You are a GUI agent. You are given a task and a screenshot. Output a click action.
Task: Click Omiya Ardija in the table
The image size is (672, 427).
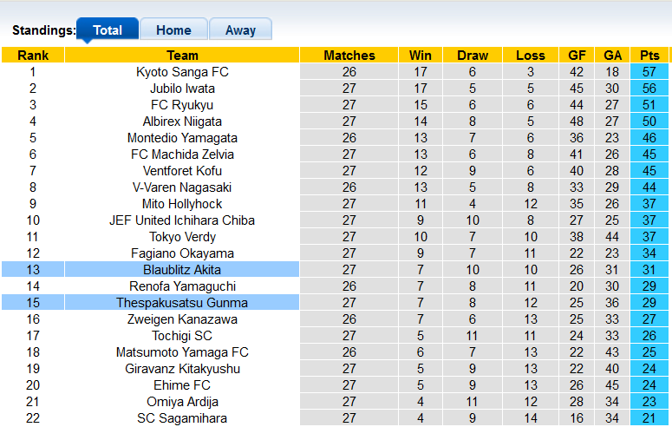tap(182, 402)
